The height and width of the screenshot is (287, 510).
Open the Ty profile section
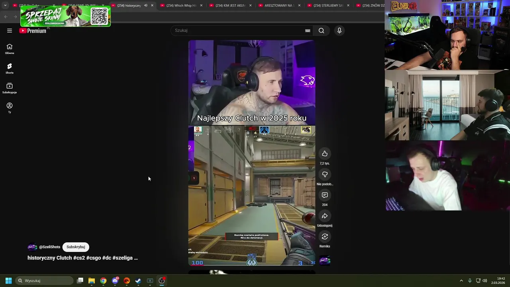click(x=10, y=108)
